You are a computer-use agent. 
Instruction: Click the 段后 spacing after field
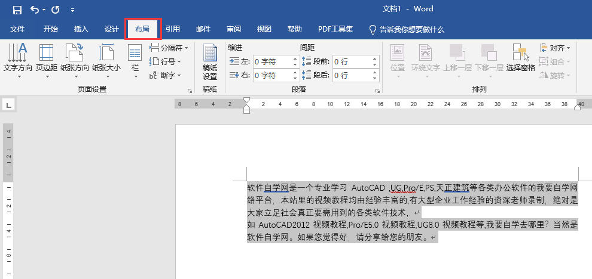tap(352, 75)
